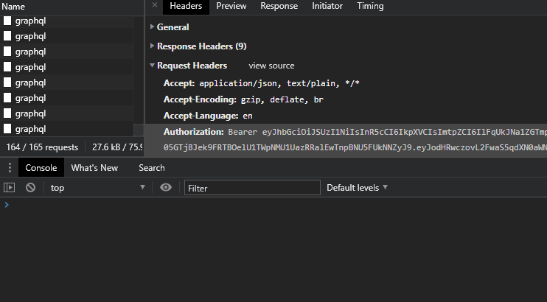Open the What's New drawer tab
Image resolution: width=547 pixels, height=302 pixels.
pyautogui.click(x=94, y=168)
